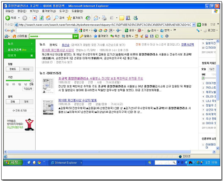Expand the Google 공유 dropdown
The height and width of the screenshot is (181, 223).
click(x=135, y=30)
